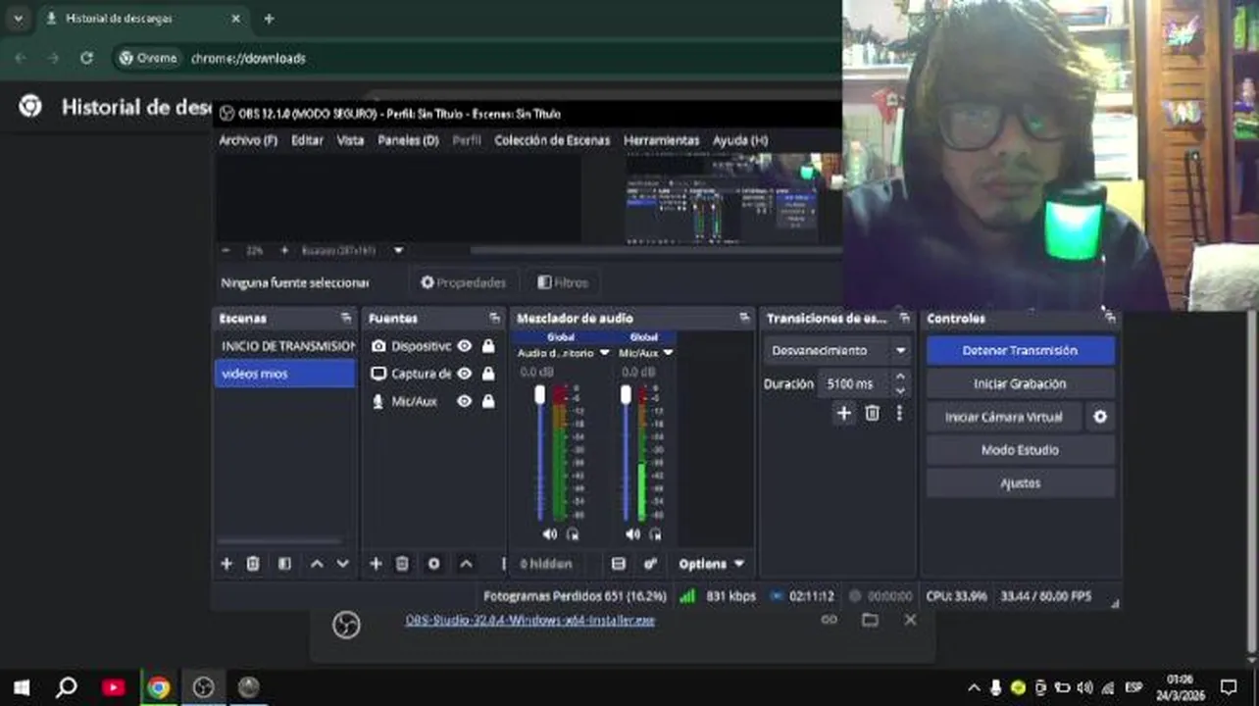Move source up in Fuentes toolbar

(x=467, y=564)
